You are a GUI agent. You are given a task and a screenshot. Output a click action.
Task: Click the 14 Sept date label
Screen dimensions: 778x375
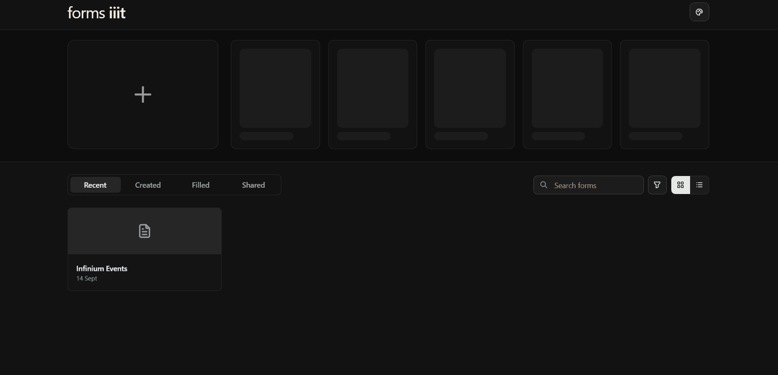pyautogui.click(x=87, y=278)
